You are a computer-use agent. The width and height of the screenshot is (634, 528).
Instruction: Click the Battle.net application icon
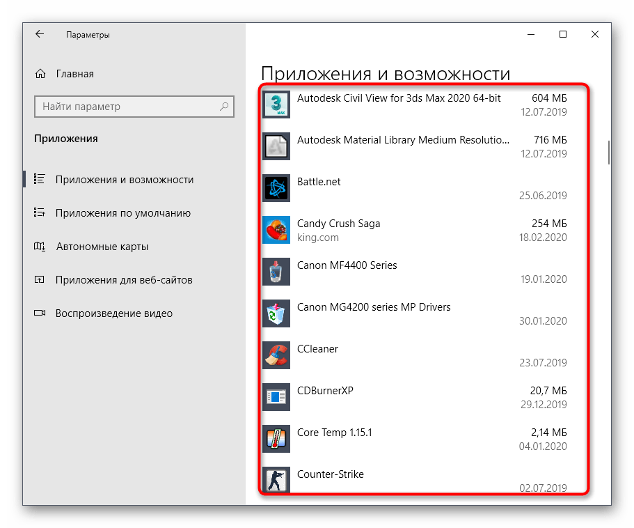click(276, 188)
